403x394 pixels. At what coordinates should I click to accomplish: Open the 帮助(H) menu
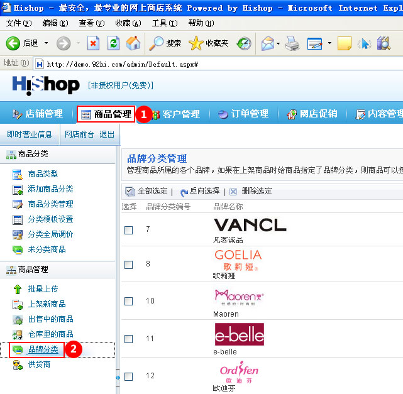[201, 23]
